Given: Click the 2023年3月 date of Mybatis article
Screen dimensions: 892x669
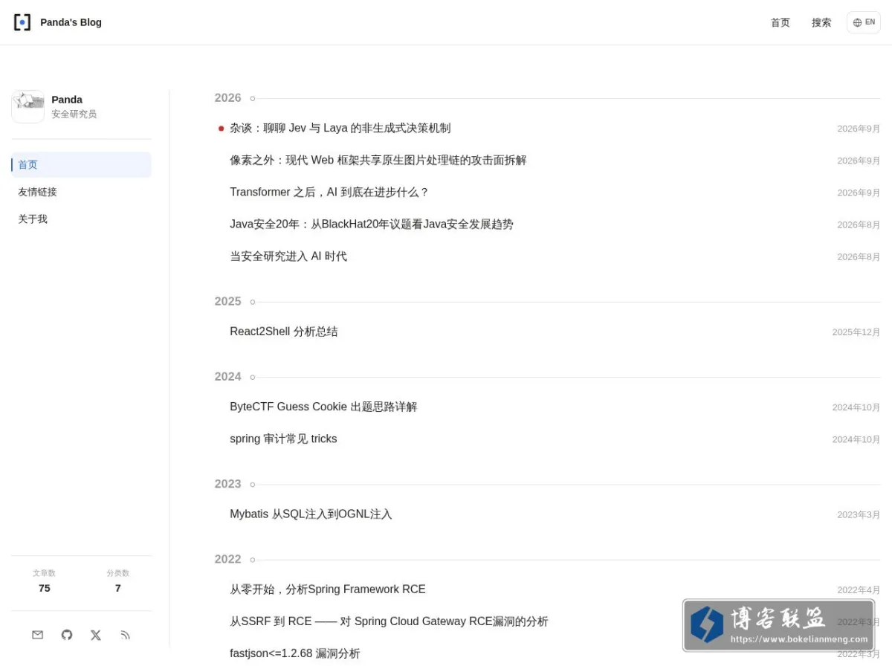Looking at the screenshot, I should (x=859, y=514).
